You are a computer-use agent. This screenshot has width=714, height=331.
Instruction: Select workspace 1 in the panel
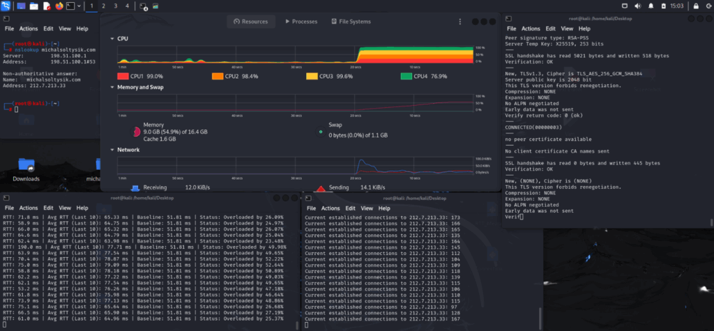click(x=91, y=6)
